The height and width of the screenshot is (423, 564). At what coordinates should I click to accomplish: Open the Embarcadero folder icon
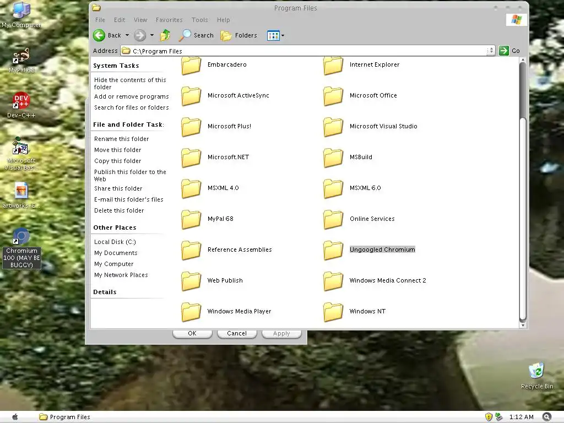point(191,65)
